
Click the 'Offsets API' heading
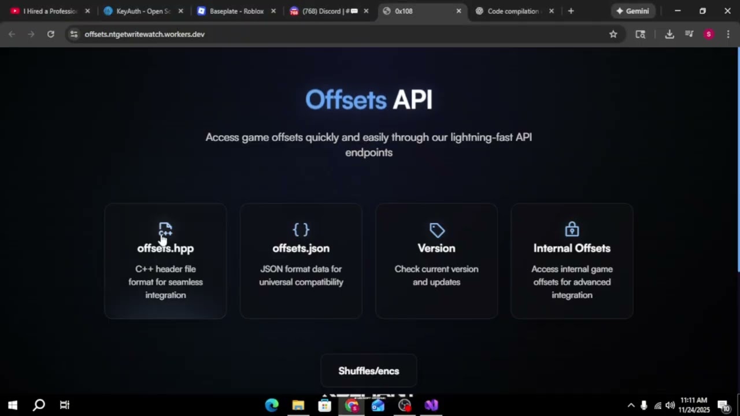point(369,99)
